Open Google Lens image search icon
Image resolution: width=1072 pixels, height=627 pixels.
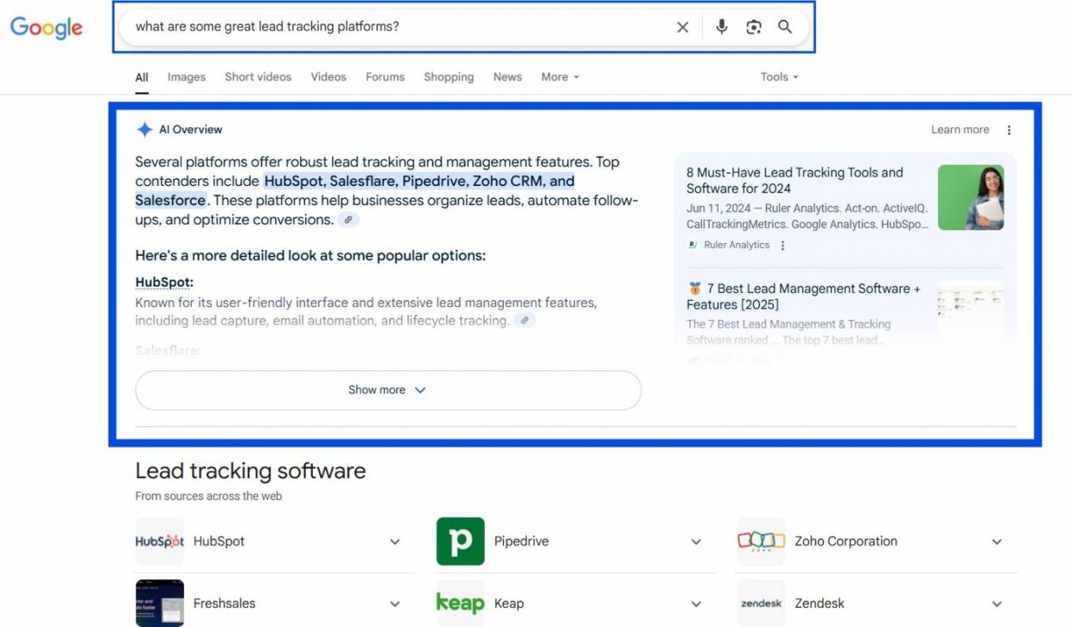[x=753, y=27]
